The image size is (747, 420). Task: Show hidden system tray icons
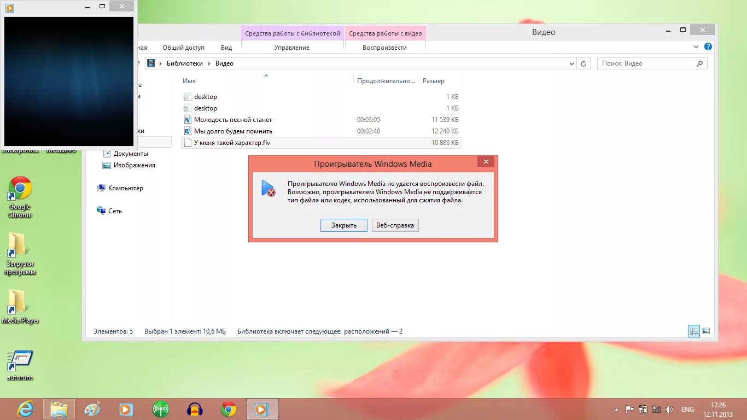(x=617, y=409)
